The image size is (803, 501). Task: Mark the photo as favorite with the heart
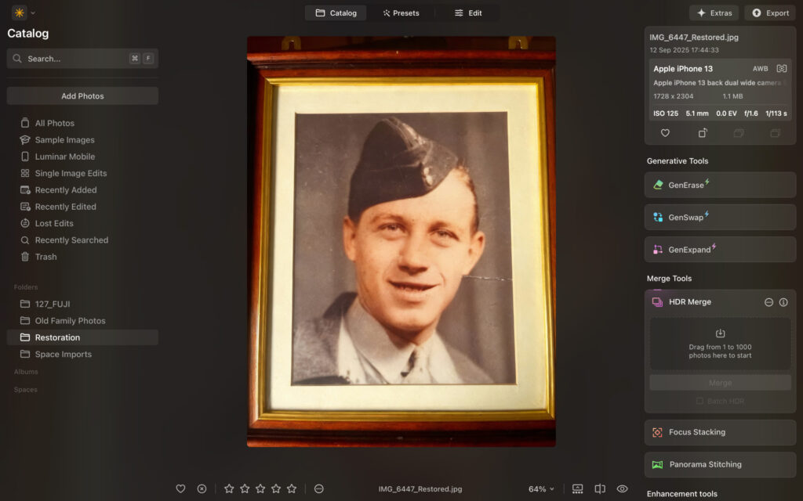(x=180, y=488)
